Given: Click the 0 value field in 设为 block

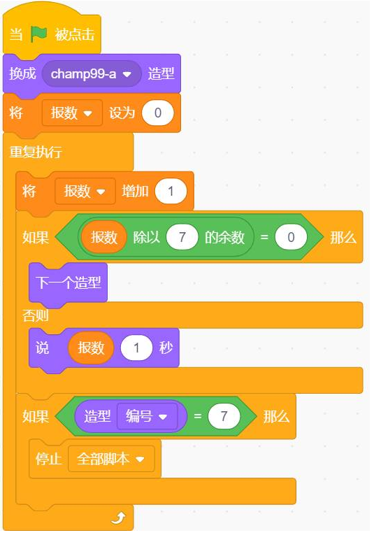Looking at the screenshot, I should tap(158, 113).
